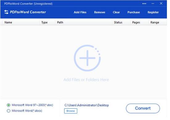Close the PDFtoWord Converter window

click(x=161, y=3)
